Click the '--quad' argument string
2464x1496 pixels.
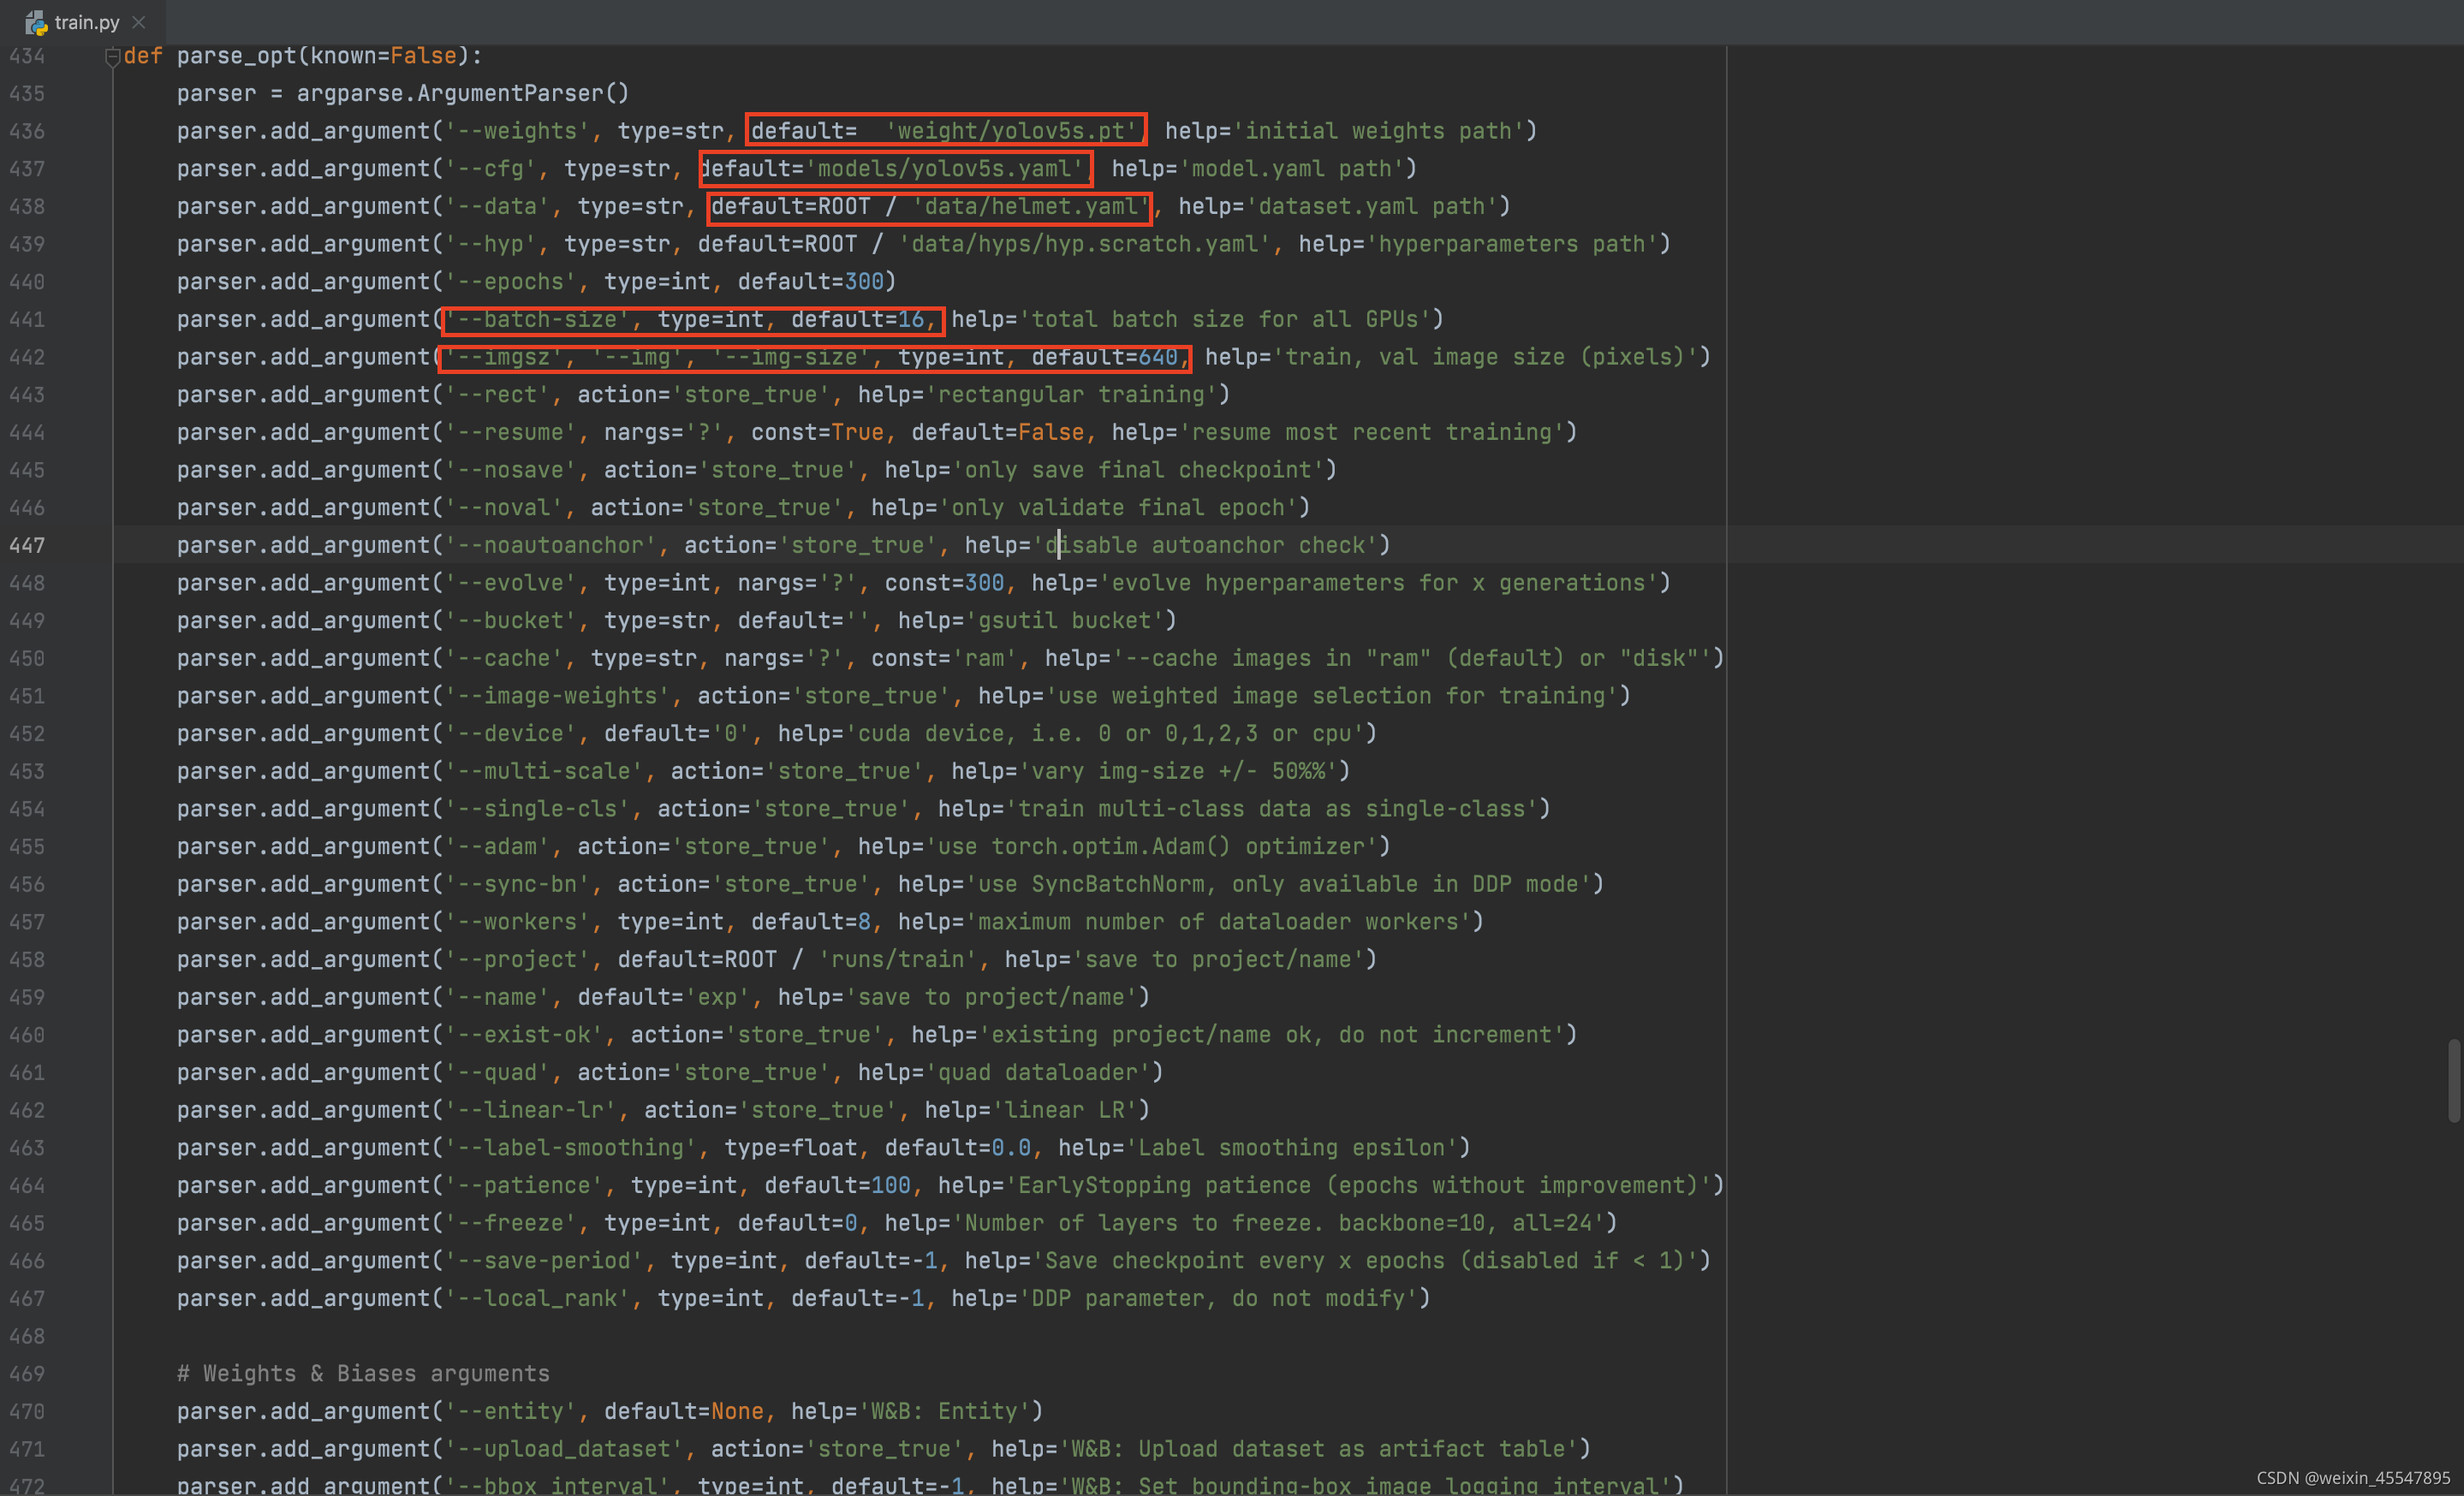497,1072
